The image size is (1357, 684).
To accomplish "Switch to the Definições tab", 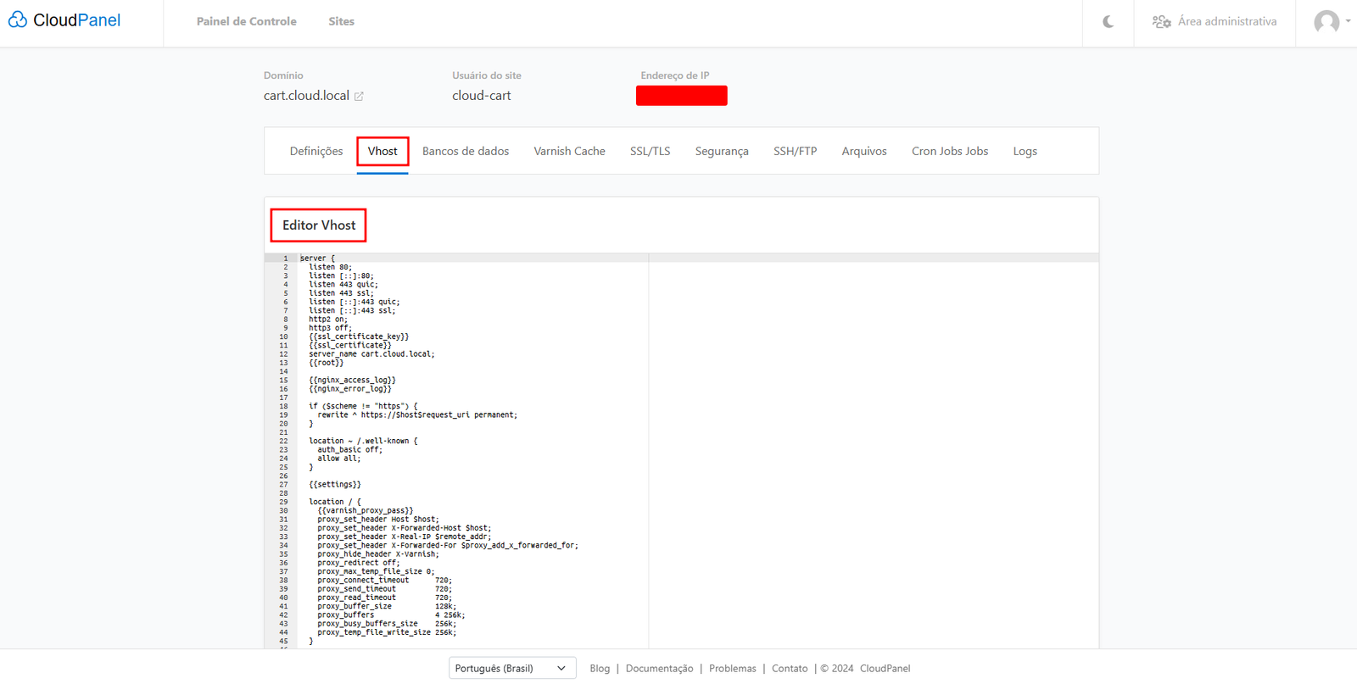I will pyautogui.click(x=316, y=151).
